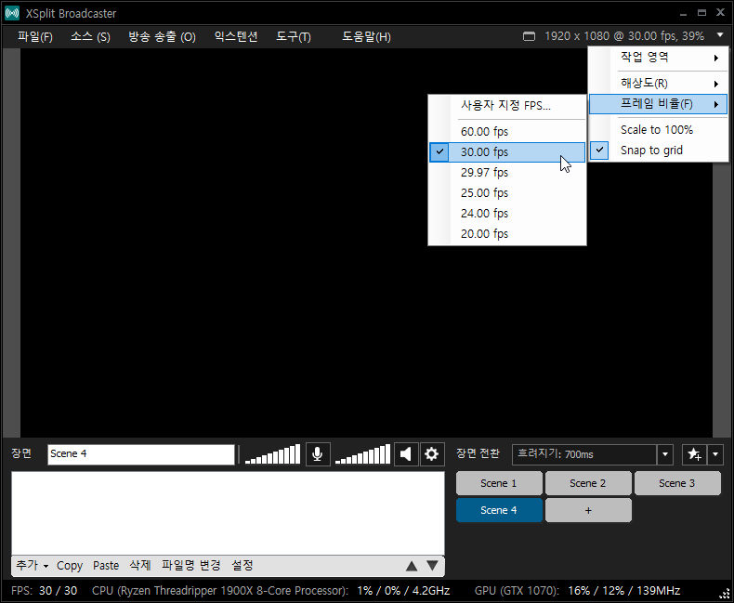Switch to Scene 3

click(x=677, y=484)
